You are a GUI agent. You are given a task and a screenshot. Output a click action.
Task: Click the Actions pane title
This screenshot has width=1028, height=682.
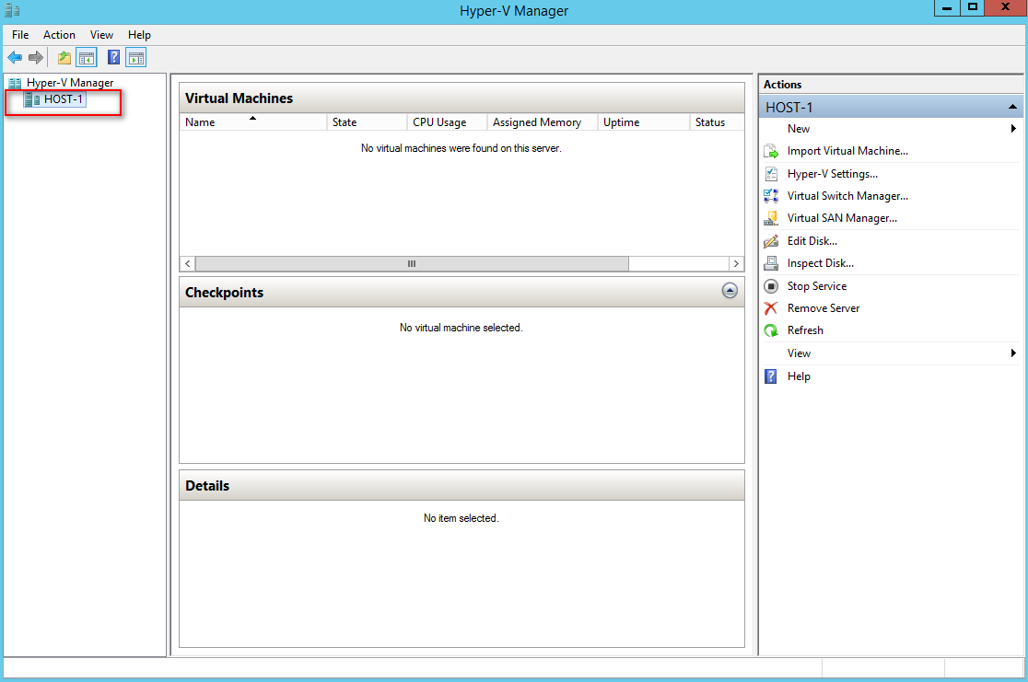click(x=782, y=85)
